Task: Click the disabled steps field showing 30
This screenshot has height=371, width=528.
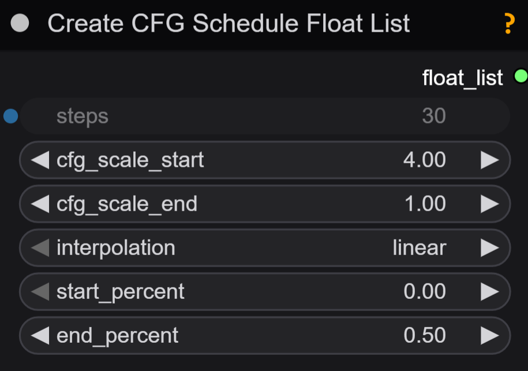Action: click(265, 116)
